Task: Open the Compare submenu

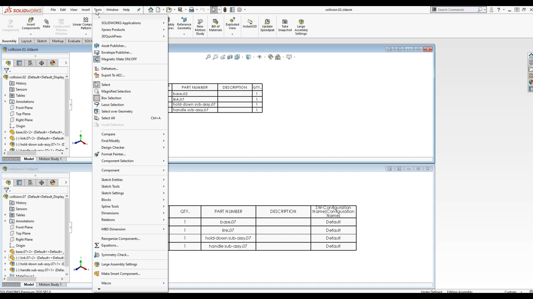Action: pos(108,134)
